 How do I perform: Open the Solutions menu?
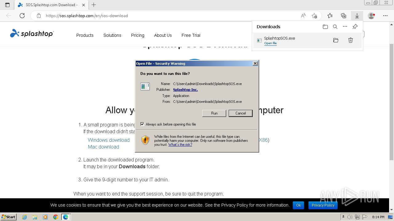(x=112, y=35)
